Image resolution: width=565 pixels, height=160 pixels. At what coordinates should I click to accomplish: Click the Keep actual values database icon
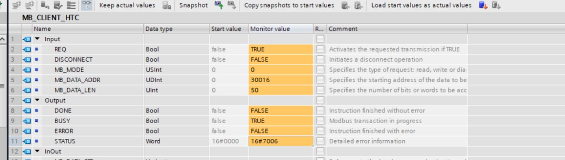[x=167, y=5]
